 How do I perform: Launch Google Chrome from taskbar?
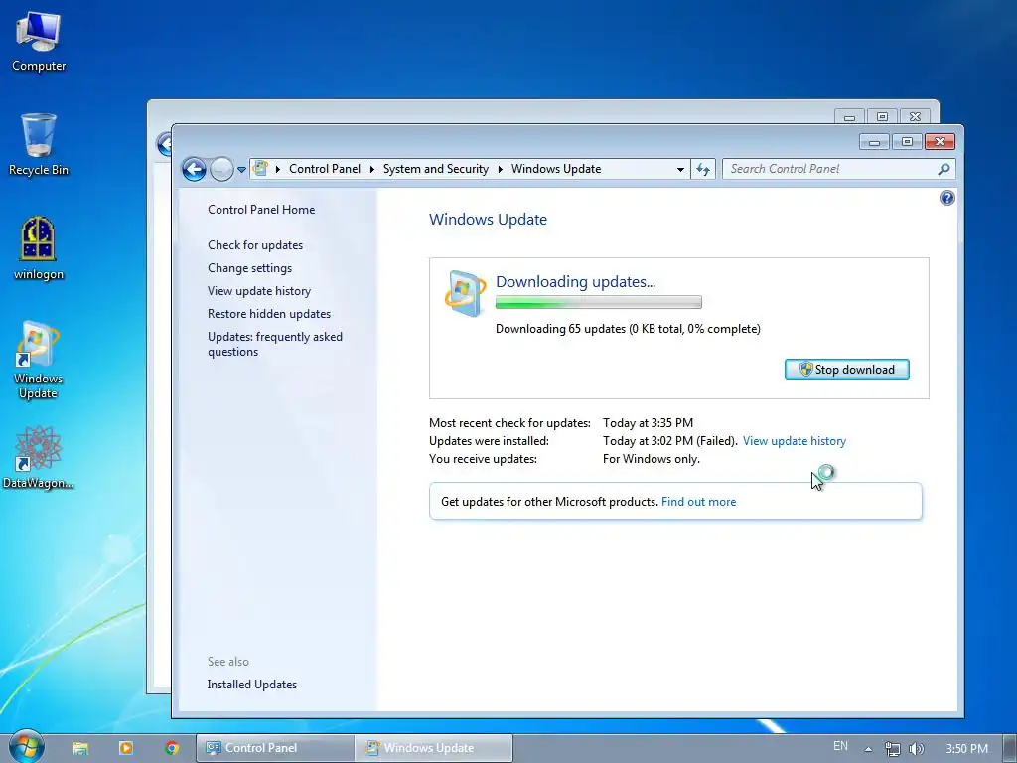coord(171,748)
